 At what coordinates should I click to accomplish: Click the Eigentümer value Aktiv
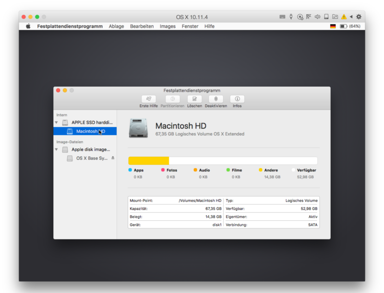pos(313,216)
